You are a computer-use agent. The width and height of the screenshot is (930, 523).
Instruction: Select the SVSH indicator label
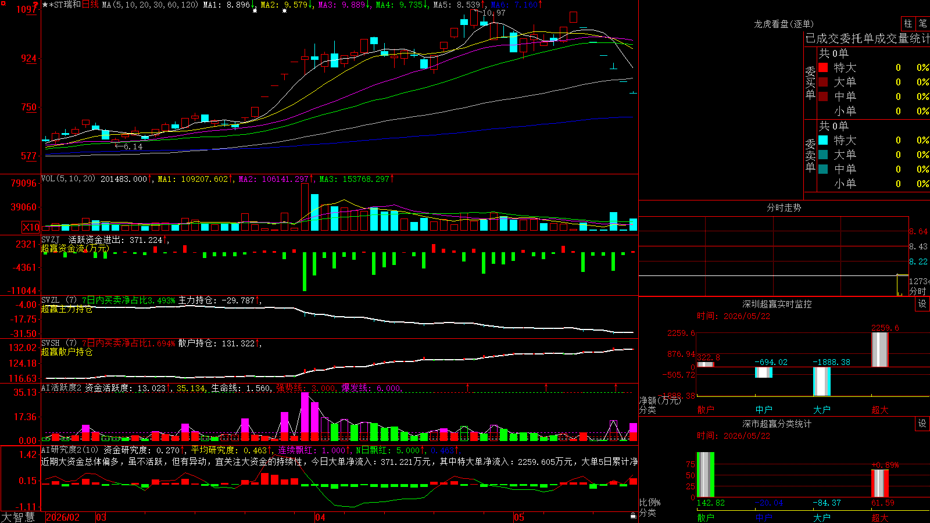click(x=51, y=343)
